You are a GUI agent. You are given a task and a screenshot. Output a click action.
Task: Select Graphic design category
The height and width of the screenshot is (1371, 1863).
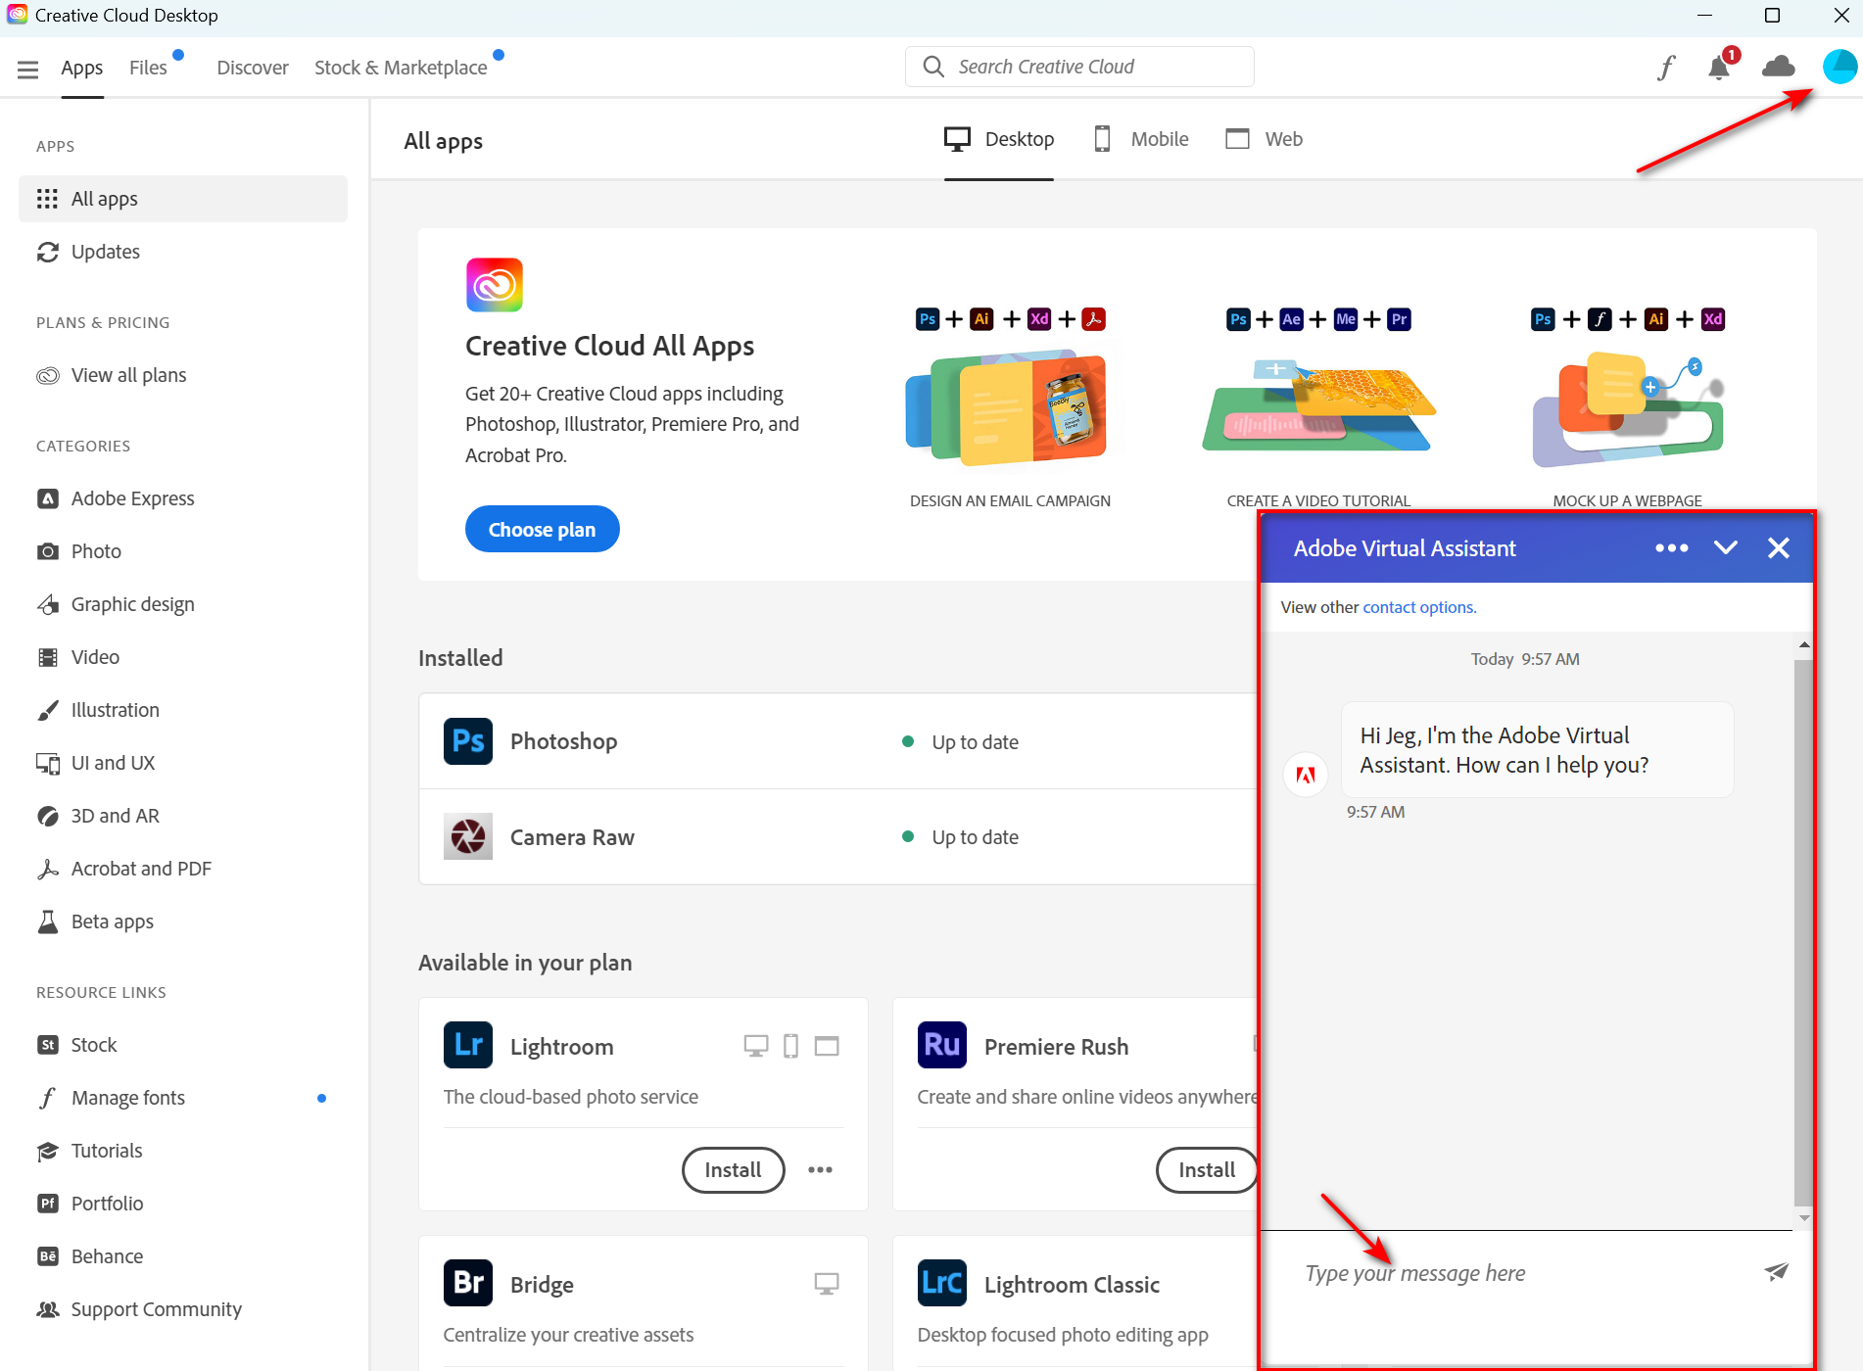(x=183, y=604)
